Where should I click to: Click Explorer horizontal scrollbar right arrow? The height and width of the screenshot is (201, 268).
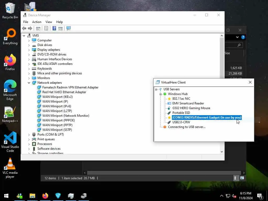coord(244,173)
